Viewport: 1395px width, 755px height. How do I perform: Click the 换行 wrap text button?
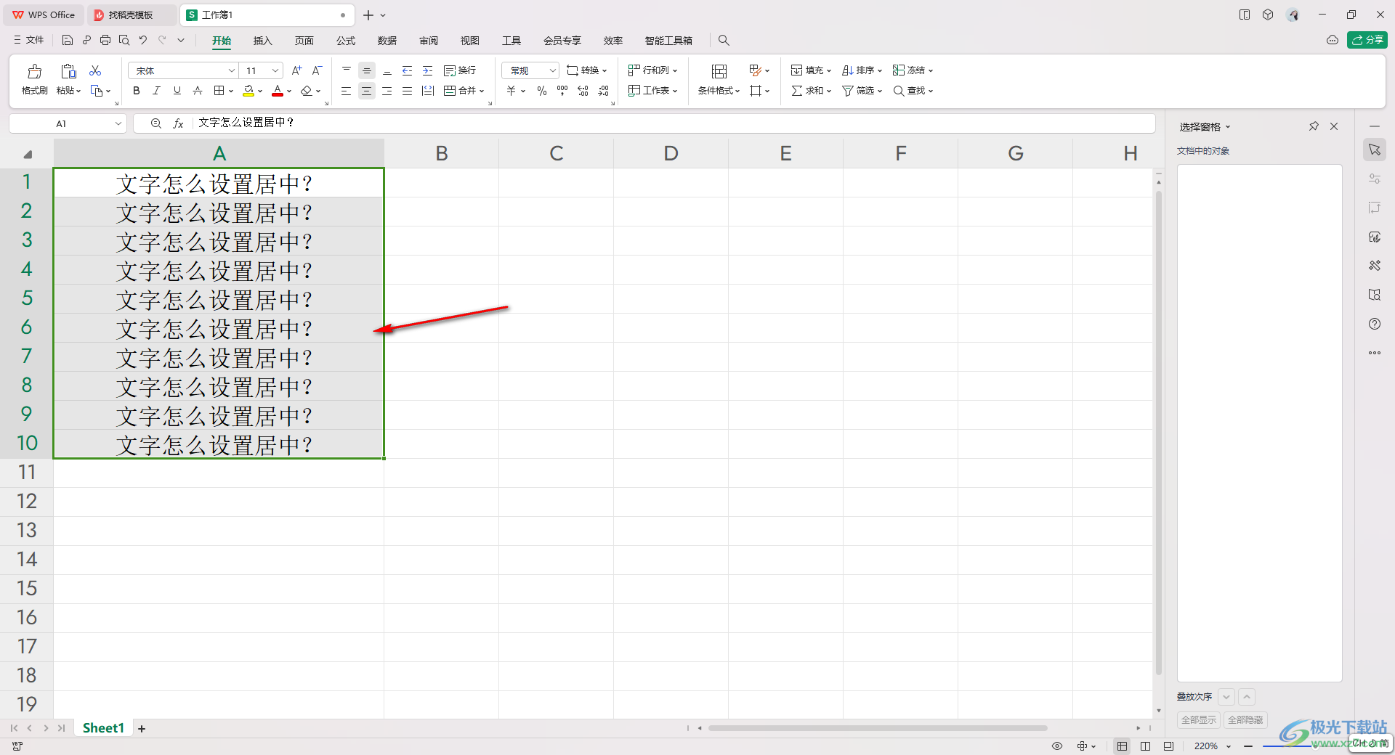(x=460, y=70)
